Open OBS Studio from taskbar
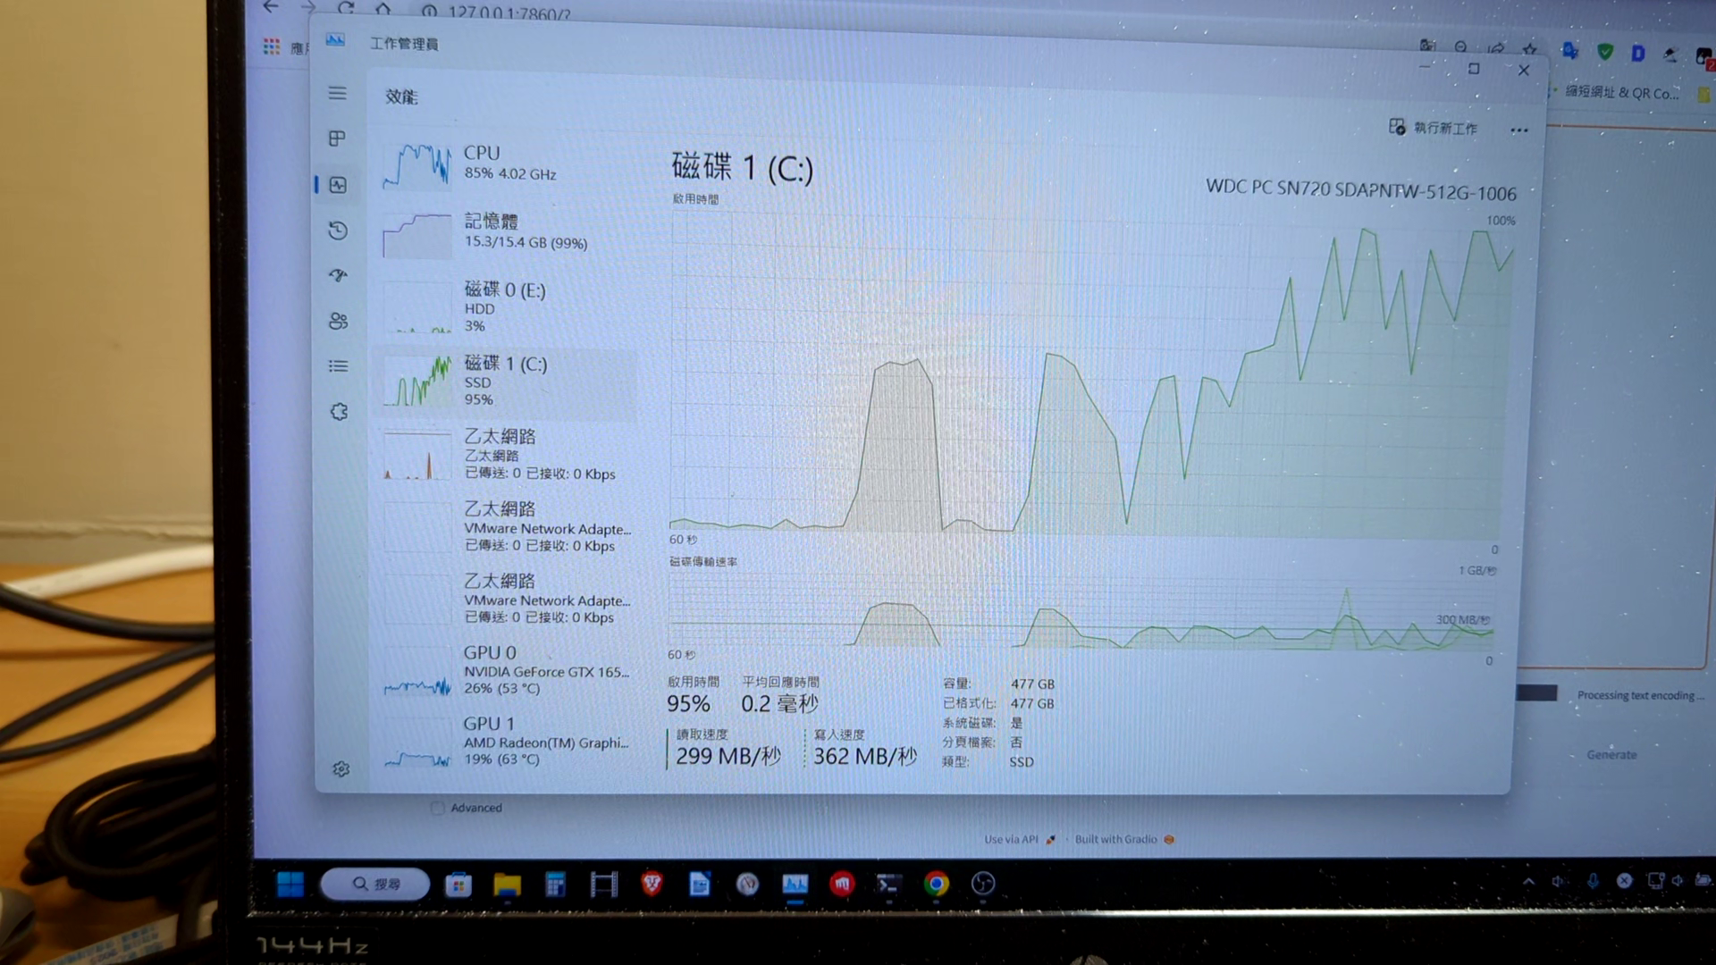The image size is (1716, 965). [x=983, y=884]
